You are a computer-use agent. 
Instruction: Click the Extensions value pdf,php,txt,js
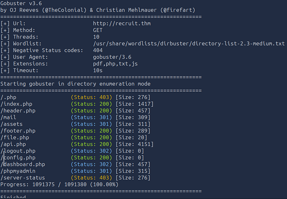click(x=115, y=64)
